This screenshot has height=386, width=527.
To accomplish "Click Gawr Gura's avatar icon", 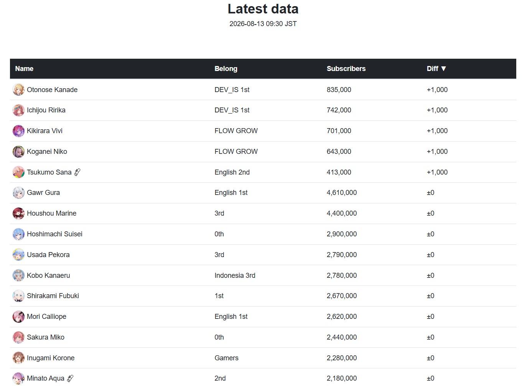I will coord(18,193).
